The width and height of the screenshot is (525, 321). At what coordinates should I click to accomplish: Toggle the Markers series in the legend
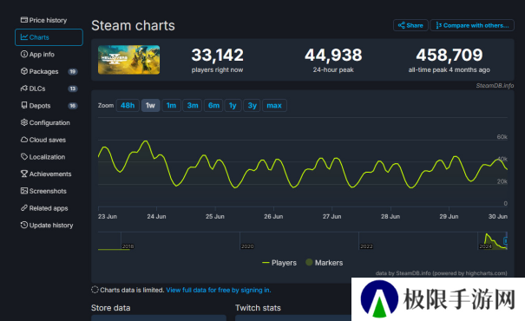pyautogui.click(x=324, y=263)
